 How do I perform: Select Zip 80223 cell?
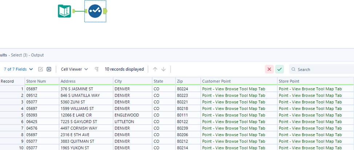[x=188, y=96]
